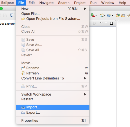
Task: Choose Restart from the File menu
Action: click(x=53, y=99)
